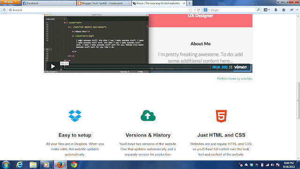Click the Vimeo logo
This screenshot has width=300, height=169.
240,67
